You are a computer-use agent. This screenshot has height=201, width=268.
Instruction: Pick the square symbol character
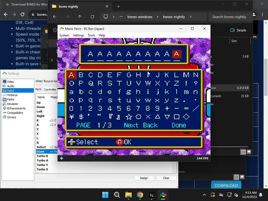[177, 117]
